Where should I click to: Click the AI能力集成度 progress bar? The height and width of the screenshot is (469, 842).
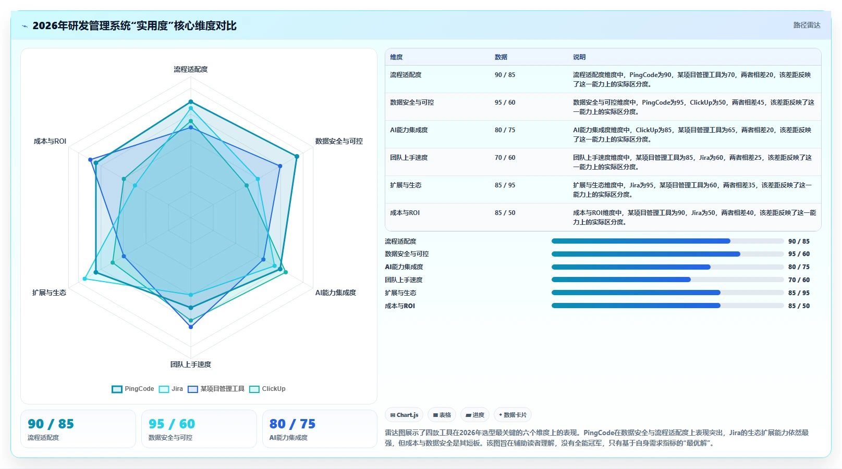click(668, 267)
